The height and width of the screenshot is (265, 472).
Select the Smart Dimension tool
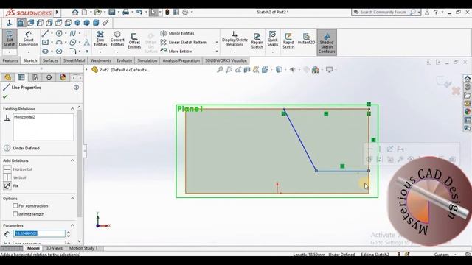pos(28,39)
